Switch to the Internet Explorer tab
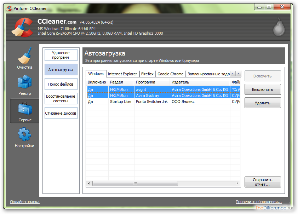 pyautogui.click(x=122, y=74)
